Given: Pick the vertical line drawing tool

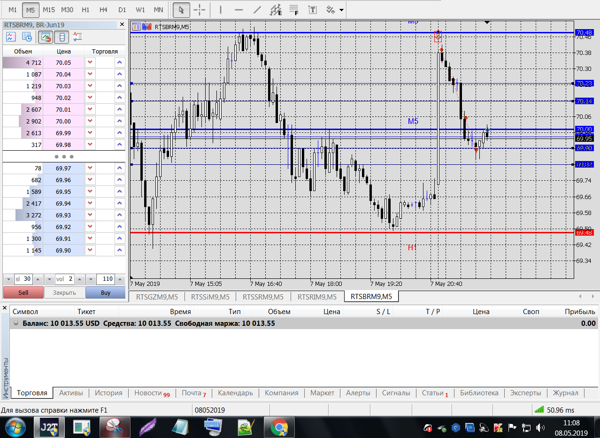Looking at the screenshot, I should point(221,10).
